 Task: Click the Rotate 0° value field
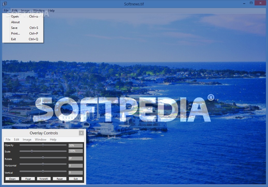click(x=76, y=159)
